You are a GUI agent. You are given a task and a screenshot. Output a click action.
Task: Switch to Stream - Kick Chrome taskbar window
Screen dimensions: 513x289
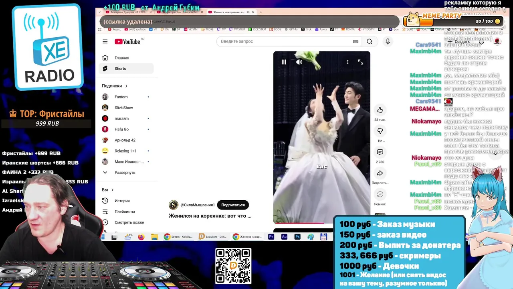(179, 237)
